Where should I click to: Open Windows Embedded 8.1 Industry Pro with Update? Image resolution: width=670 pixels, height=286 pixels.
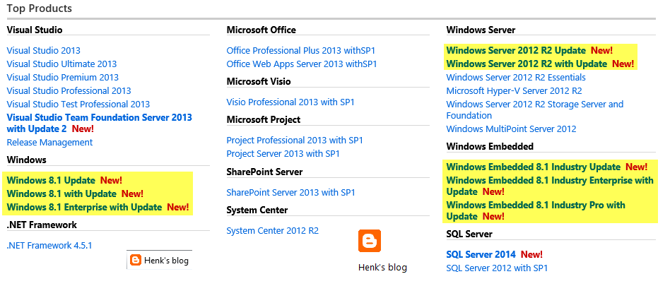pyautogui.click(x=536, y=210)
